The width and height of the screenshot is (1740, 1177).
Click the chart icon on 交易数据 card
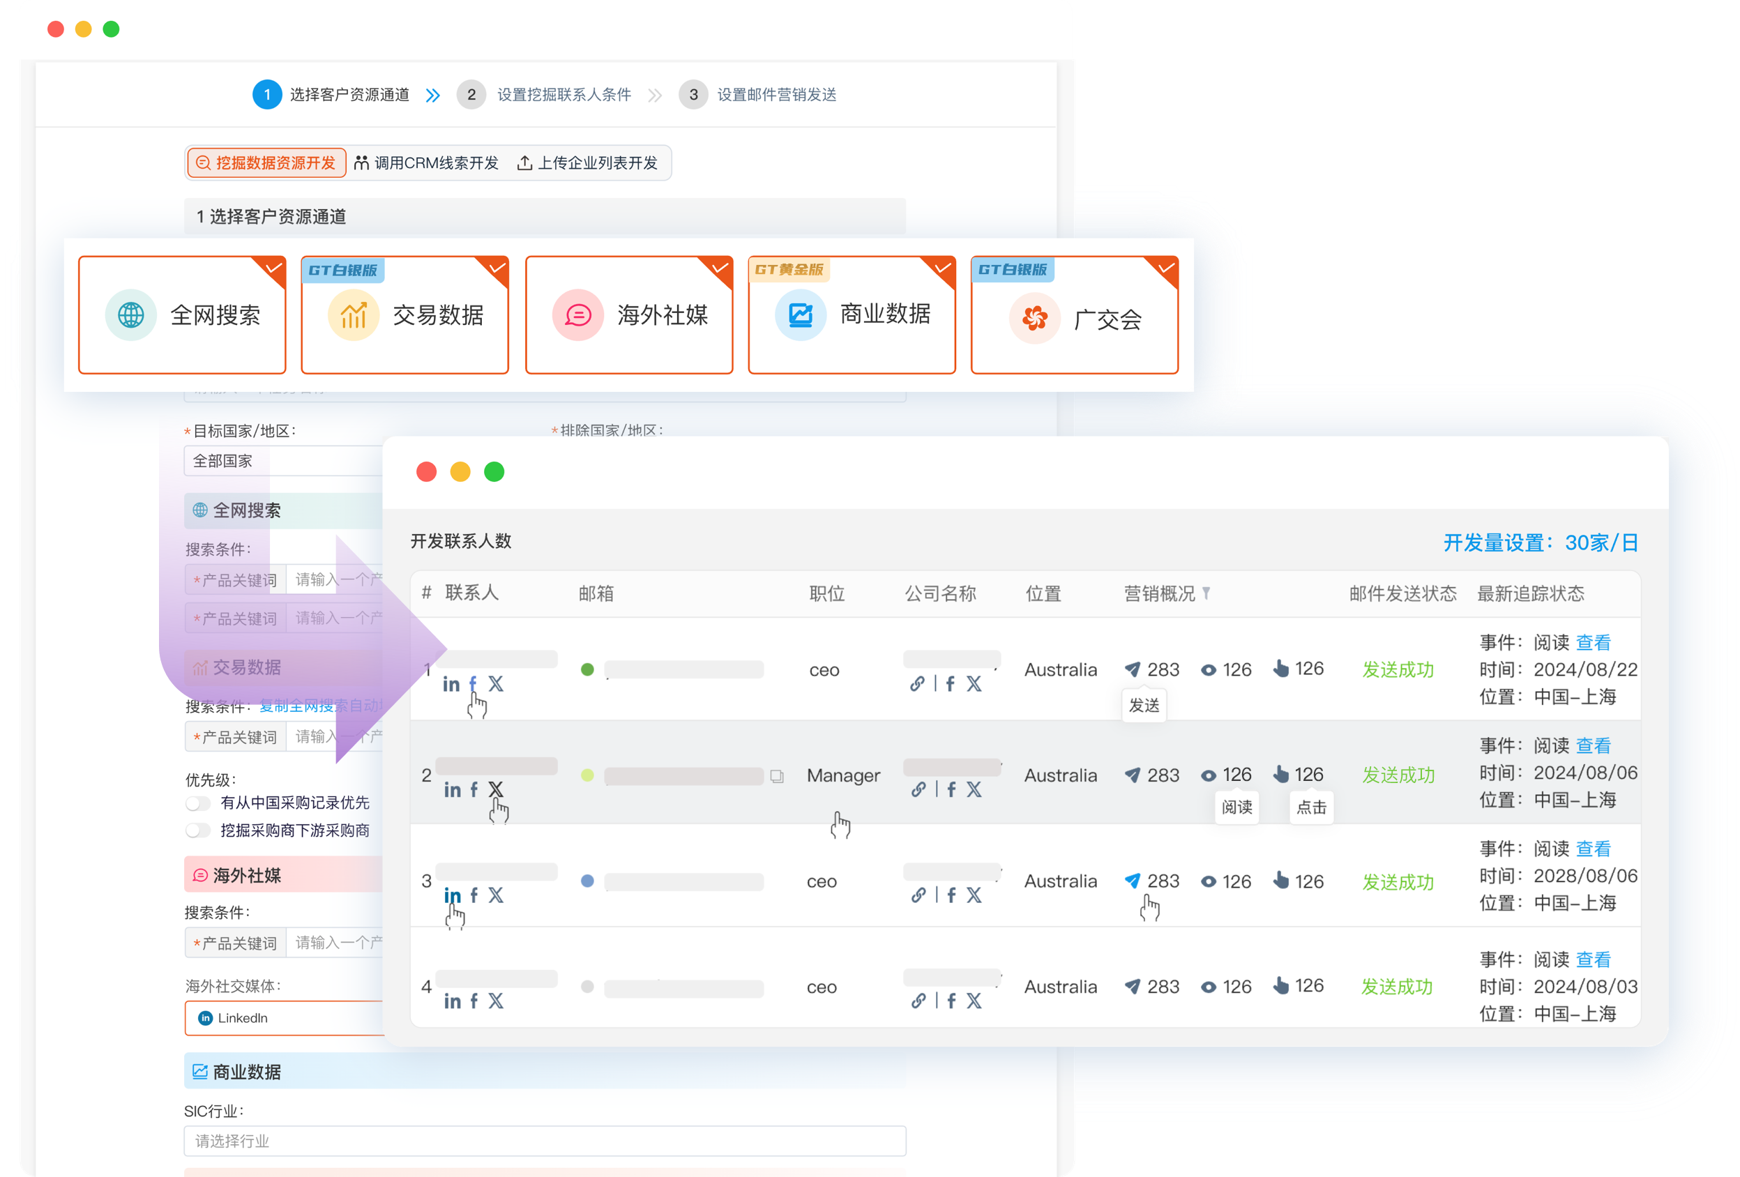coord(354,315)
